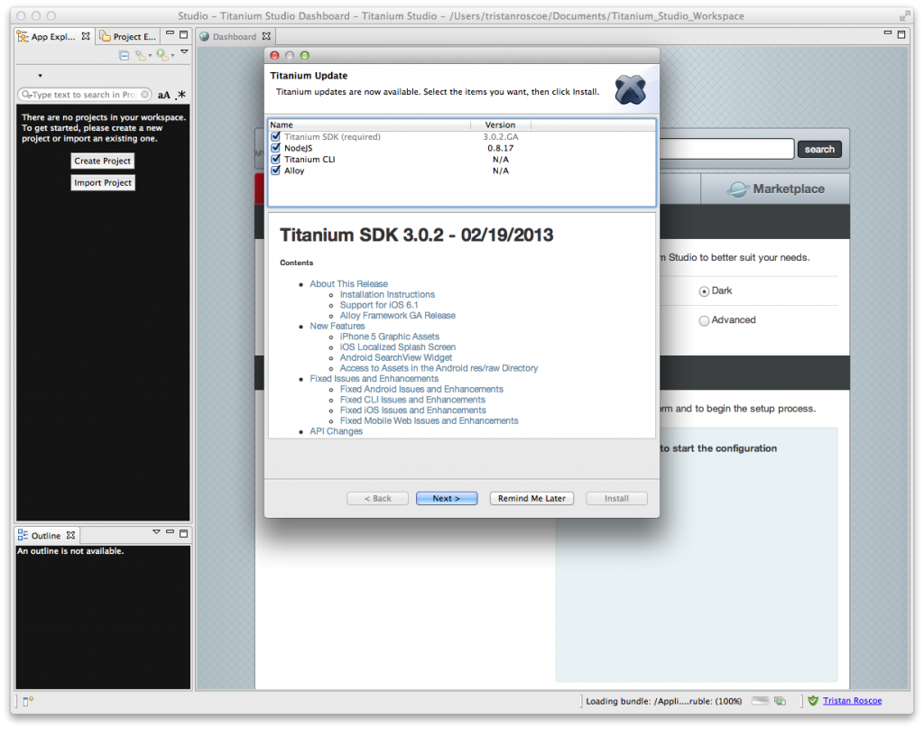Click the Outline view icon
This screenshot has width=924, height=729.
click(x=23, y=534)
